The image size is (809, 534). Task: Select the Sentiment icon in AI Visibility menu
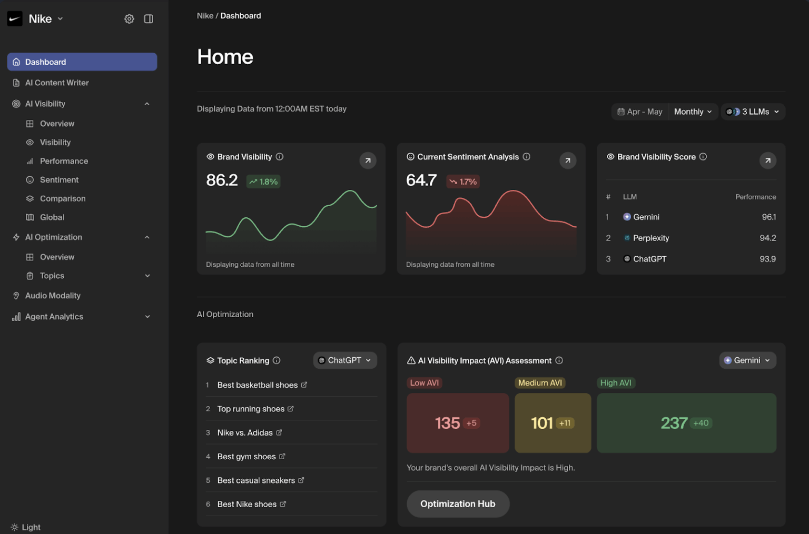tap(30, 179)
